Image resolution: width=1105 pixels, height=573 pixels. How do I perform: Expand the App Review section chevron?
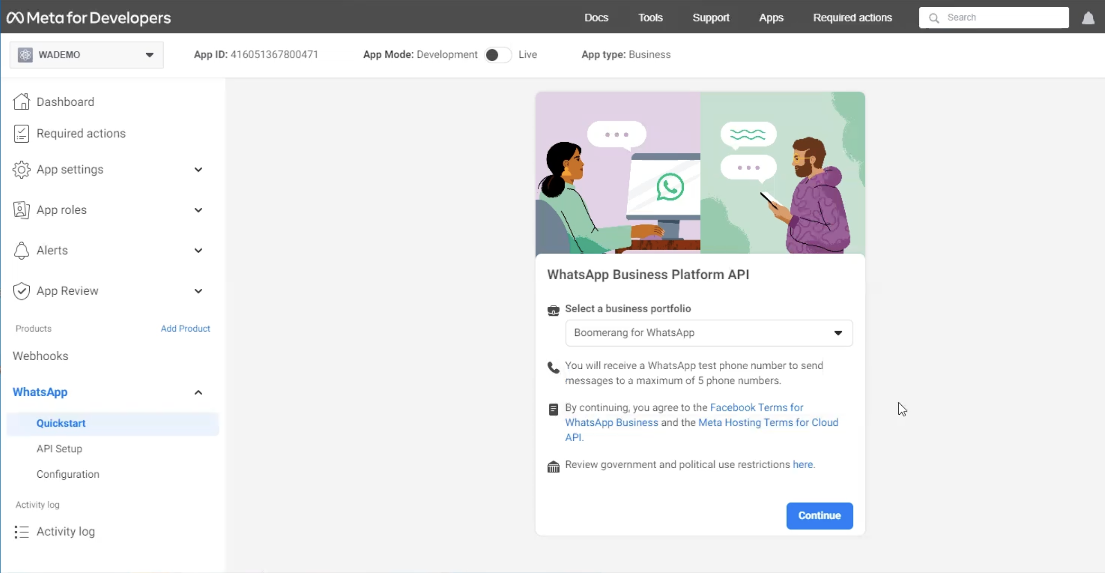point(198,291)
